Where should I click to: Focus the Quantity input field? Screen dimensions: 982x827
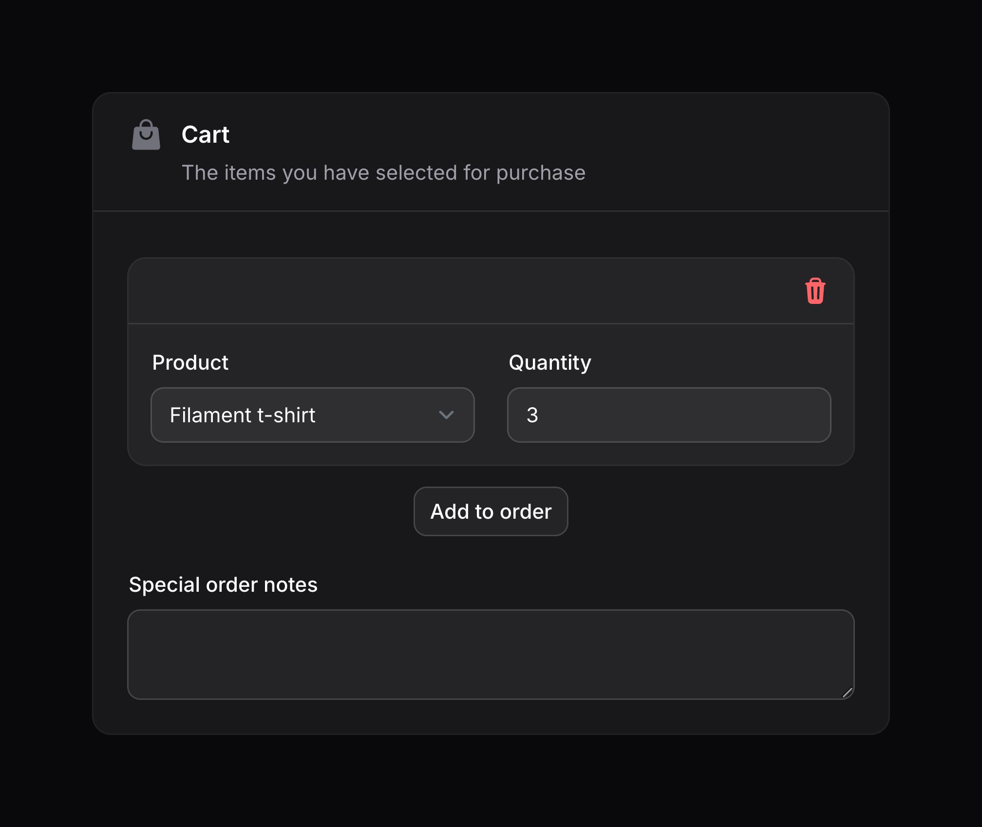pyautogui.click(x=669, y=415)
